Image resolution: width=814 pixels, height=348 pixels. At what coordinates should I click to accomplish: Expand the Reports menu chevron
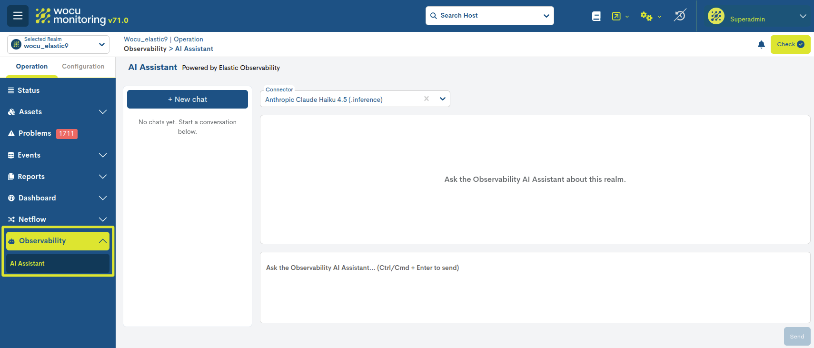tap(103, 177)
